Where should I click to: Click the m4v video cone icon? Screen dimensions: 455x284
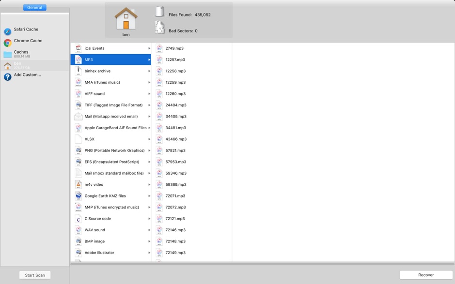tap(78, 184)
